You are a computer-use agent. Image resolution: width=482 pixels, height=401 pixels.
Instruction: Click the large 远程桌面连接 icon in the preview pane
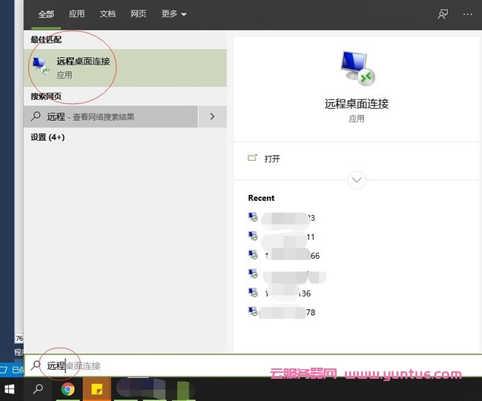coord(357,69)
